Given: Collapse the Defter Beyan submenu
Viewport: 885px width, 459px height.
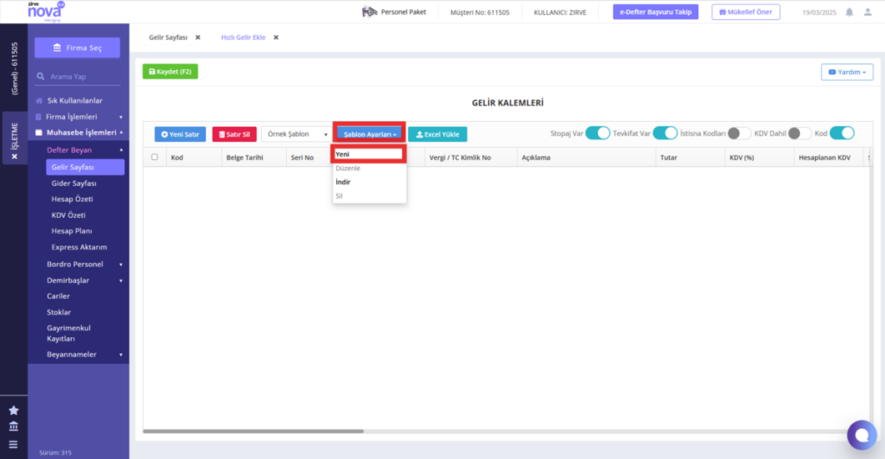Looking at the screenshot, I should pyautogui.click(x=121, y=150).
